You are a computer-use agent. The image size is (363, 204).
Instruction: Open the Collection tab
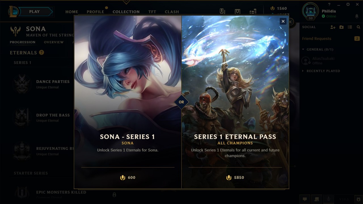126,12
